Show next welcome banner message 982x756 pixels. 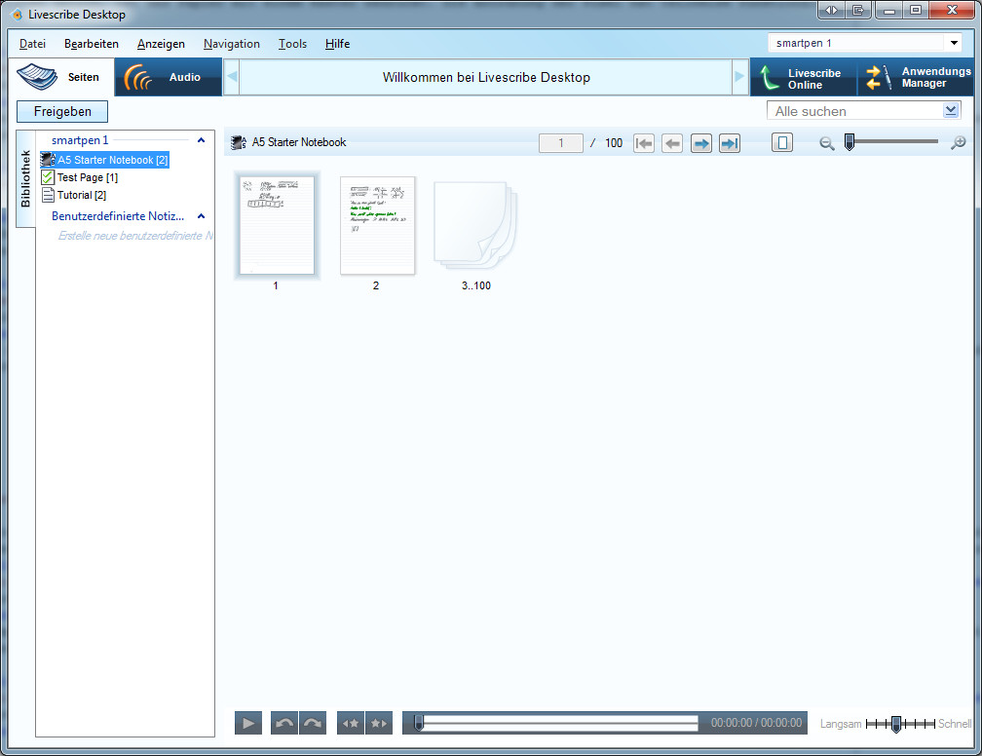739,77
